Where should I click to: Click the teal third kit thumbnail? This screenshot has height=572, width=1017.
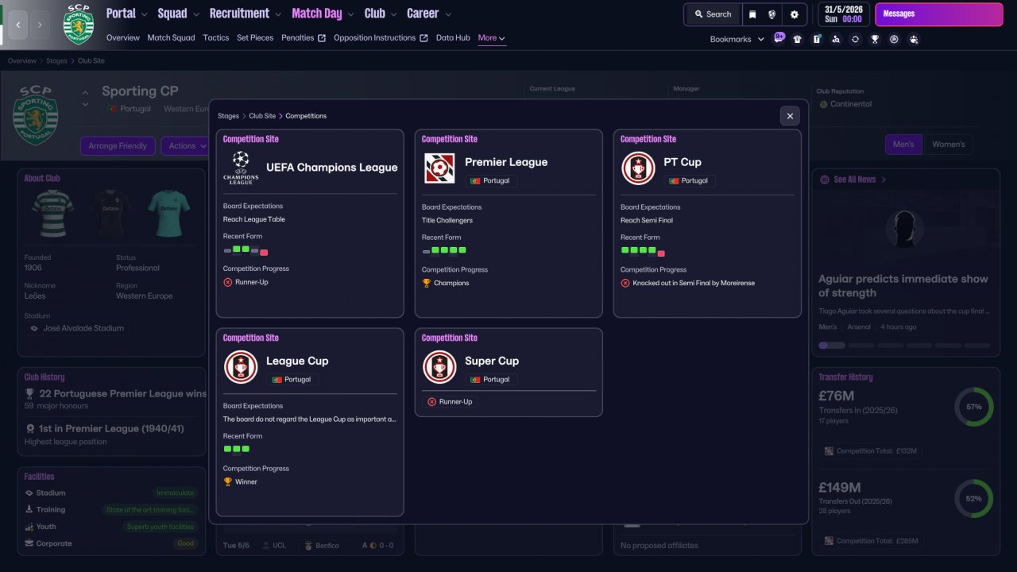pyautogui.click(x=168, y=213)
